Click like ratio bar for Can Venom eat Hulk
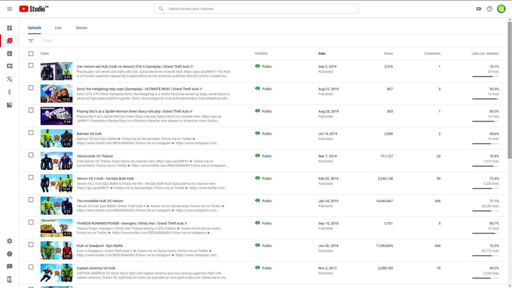 coord(486,77)
